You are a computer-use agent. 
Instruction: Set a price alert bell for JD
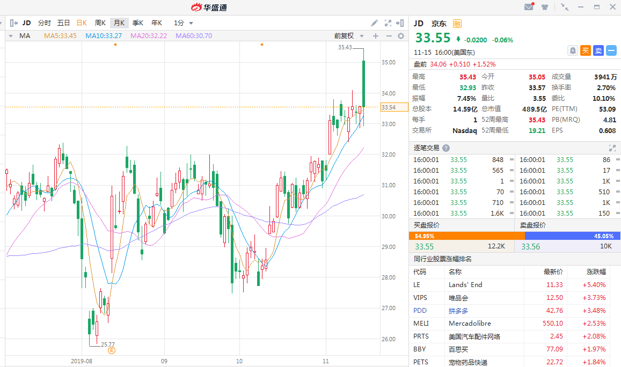click(572, 50)
